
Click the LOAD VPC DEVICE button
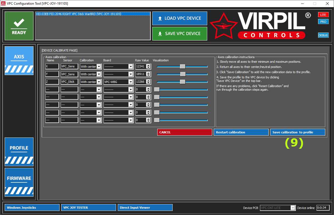[x=179, y=18]
